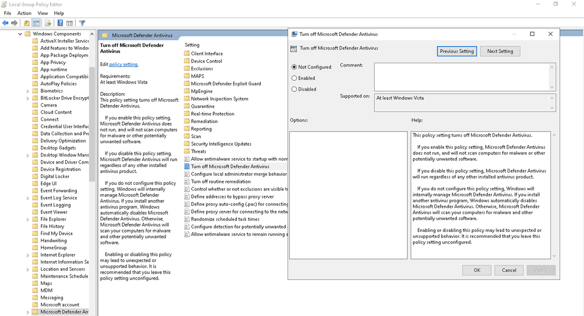Image resolution: width=584 pixels, height=316 pixels.
Task: Click the folder icon beside Client Interface
Action: 187,53
